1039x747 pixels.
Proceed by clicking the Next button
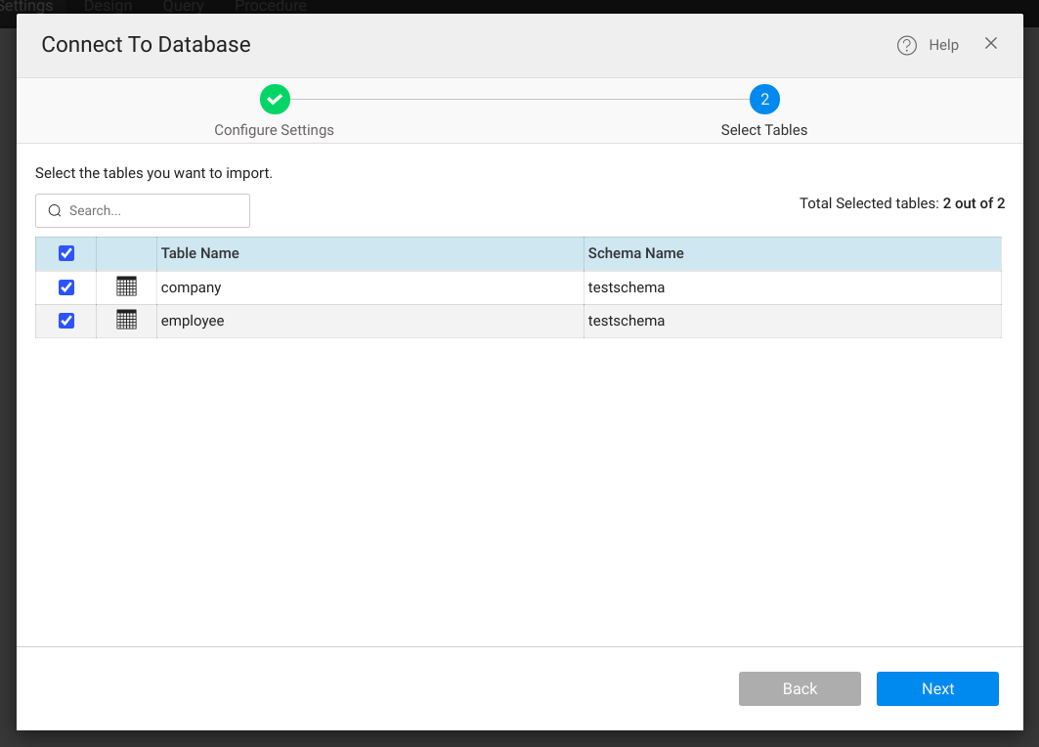tap(937, 688)
